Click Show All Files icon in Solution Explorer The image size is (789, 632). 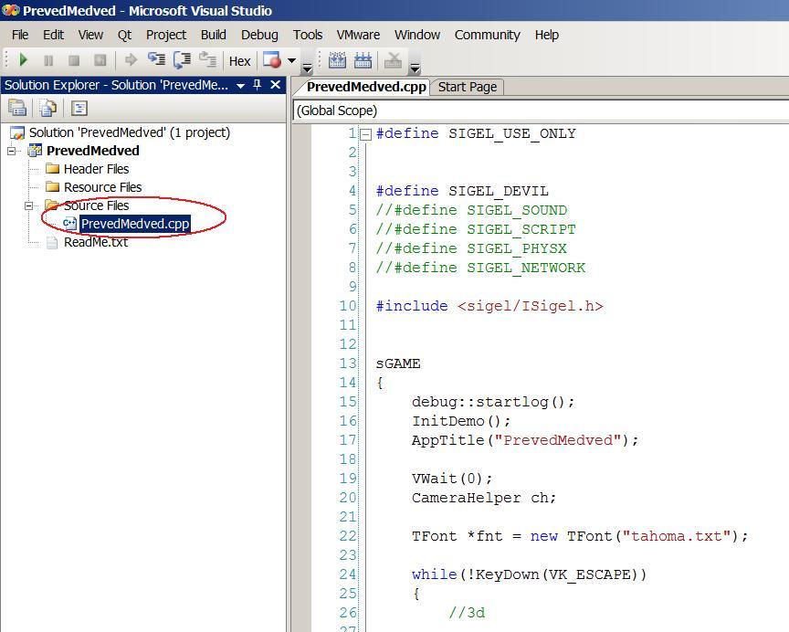coord(47,108)
